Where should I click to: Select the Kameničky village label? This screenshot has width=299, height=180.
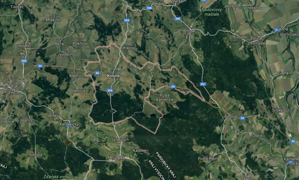pyautogui.click(x=69, y=124)
